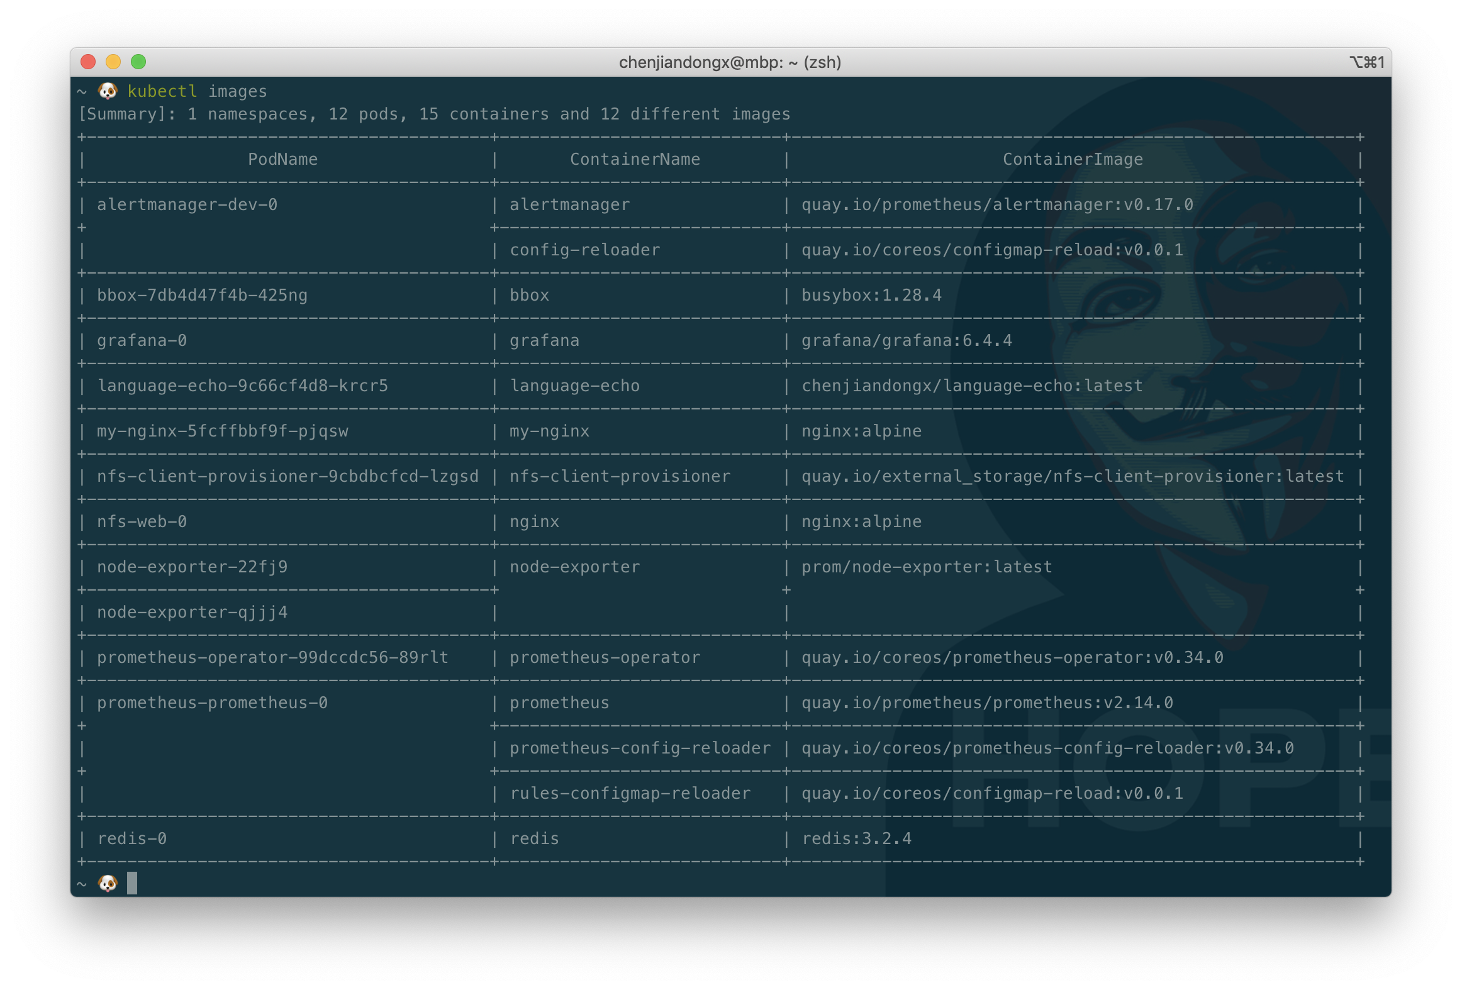Image resolution: width=1462 pixels, height=990 pixels.
Task: Click container name nginx in nfs-web-0 row
Action: click(x=535, y=522)
